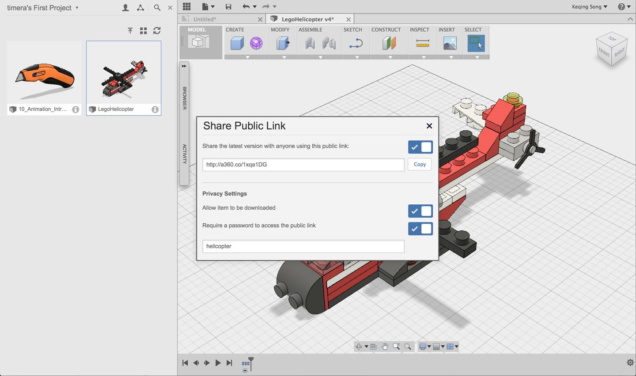Play the timeline forward

[218, 363]
